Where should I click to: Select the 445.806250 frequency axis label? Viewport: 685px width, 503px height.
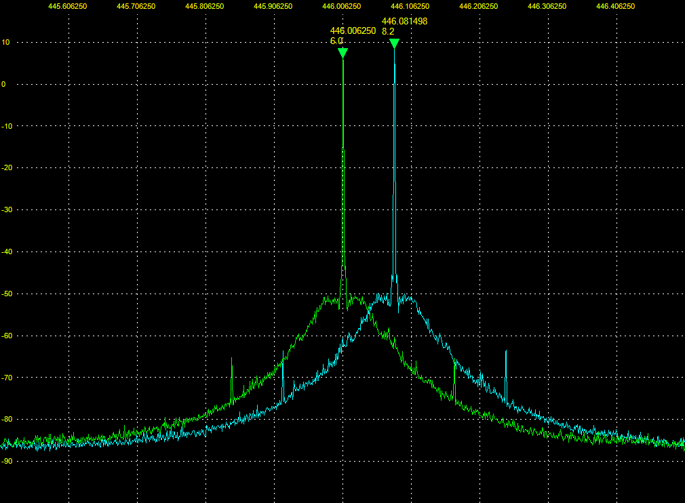(x=204, y=6)
